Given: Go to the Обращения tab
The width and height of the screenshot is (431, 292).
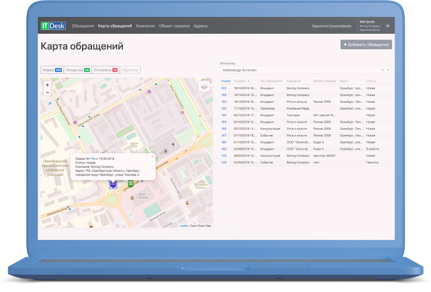Looking at the screenshot, I should click(83, 26).
